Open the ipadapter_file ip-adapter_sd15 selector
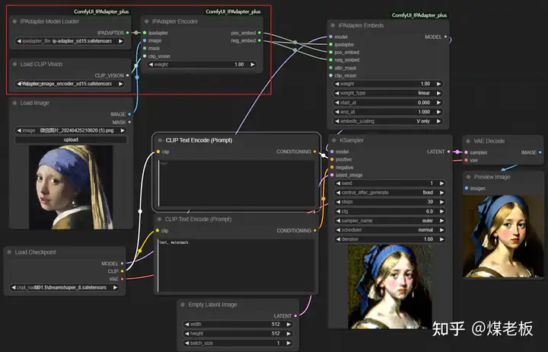Viewport: 548px width, 352px height. point(70,41)
